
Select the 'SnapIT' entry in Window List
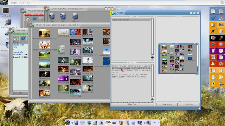point(131,72)
